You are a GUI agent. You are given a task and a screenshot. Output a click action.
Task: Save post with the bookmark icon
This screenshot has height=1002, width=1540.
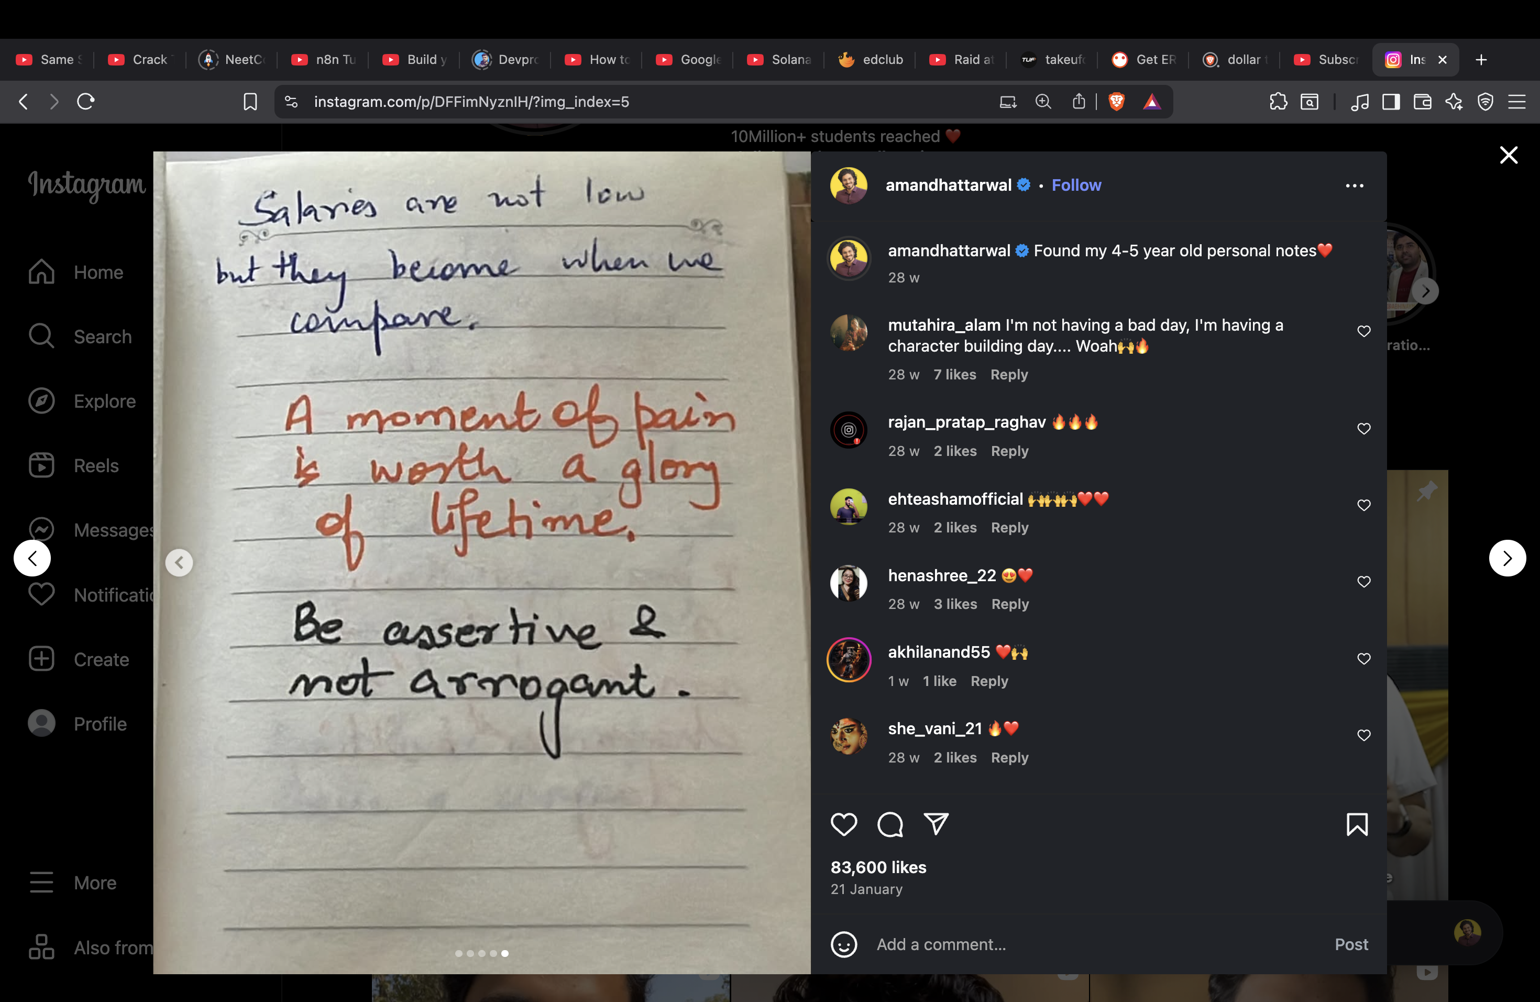1357,824
